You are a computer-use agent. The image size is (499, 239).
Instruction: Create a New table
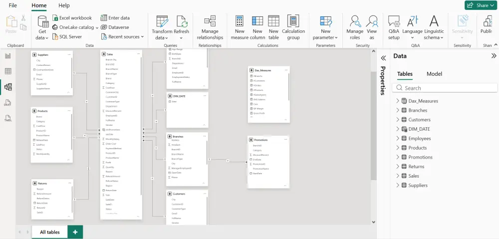[x=273, y=27]
